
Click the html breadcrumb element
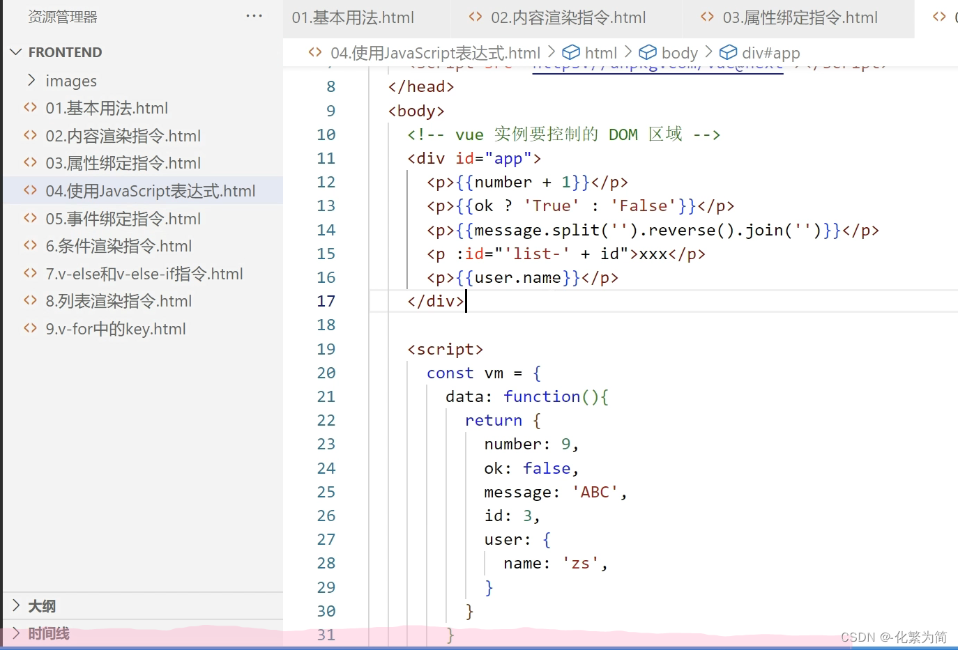pos(601,53)
